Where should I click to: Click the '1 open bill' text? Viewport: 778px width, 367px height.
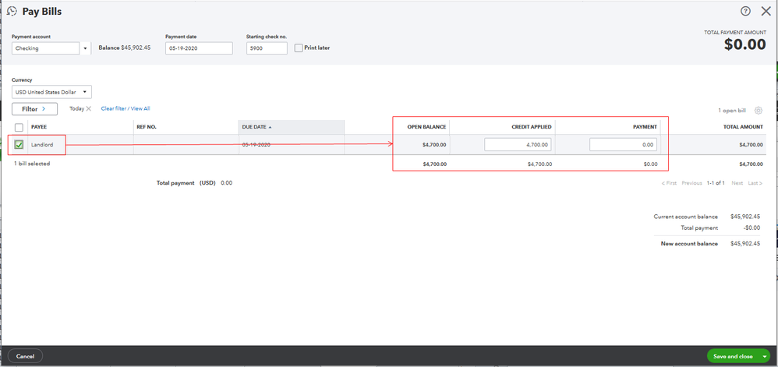click(732, 111)
